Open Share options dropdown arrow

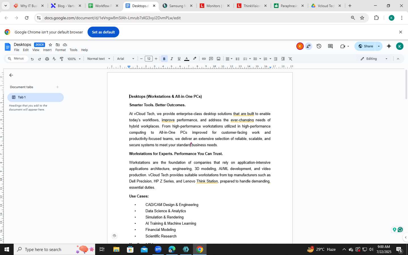[379, 46]
